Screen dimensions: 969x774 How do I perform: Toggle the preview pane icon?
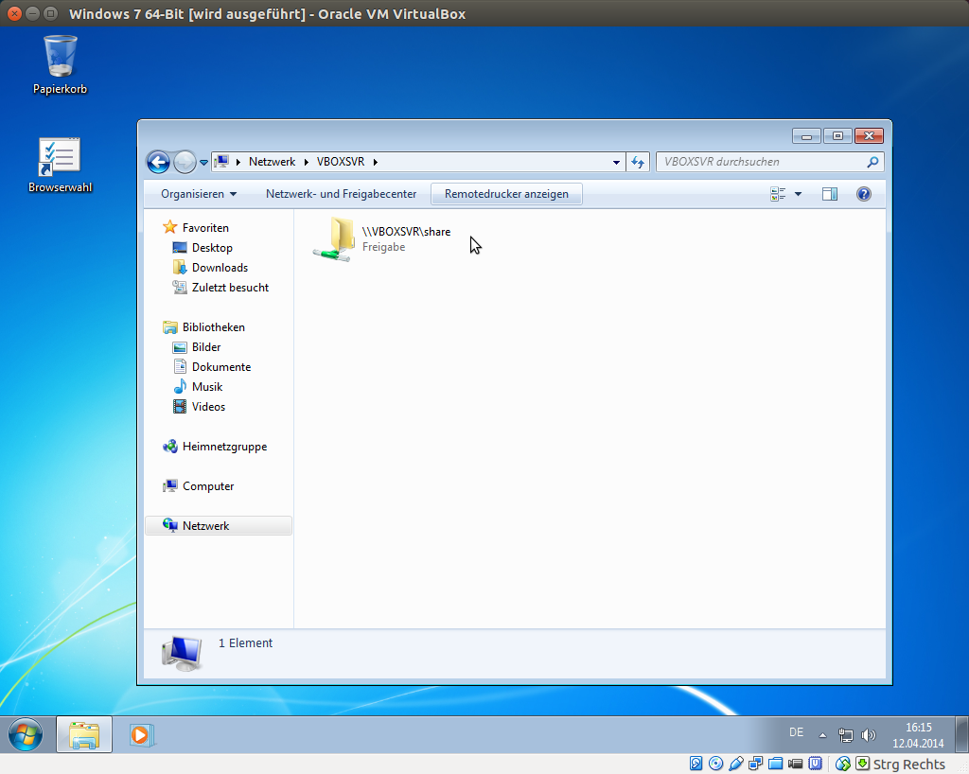pos(830,194)
